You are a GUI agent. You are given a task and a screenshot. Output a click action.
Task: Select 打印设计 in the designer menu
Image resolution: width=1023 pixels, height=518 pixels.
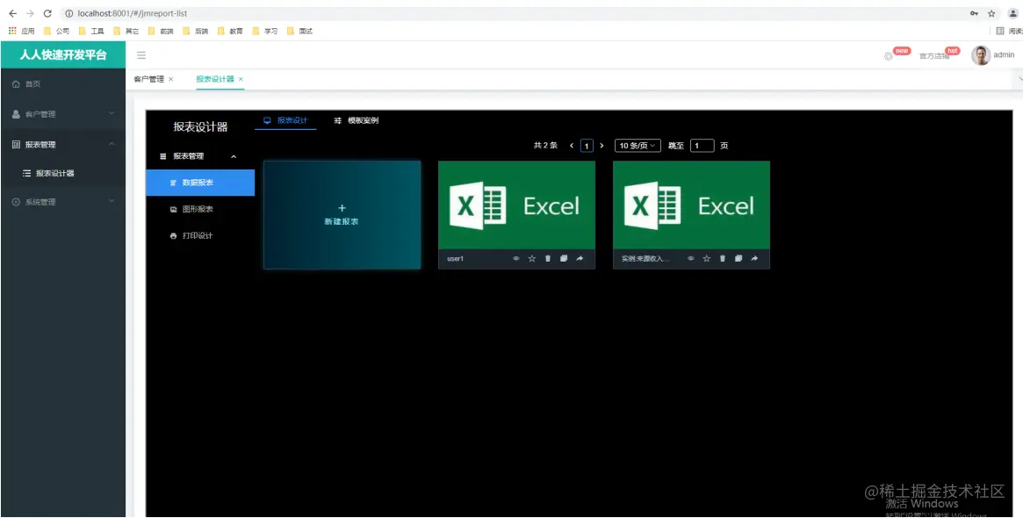click(200, 235)
